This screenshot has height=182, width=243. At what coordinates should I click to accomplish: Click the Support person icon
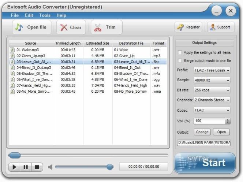[213, 27]
